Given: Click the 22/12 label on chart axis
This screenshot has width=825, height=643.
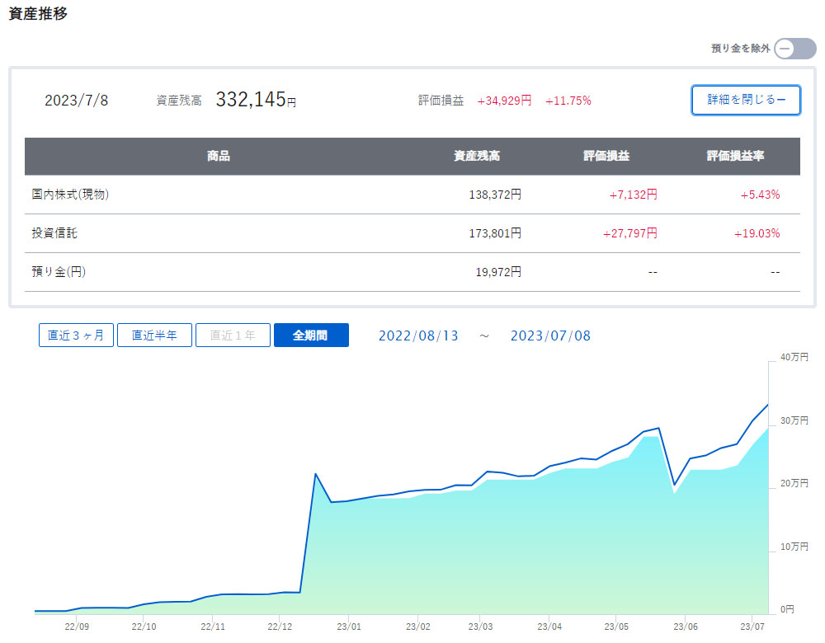Looking at the screenshot, I should point(280,626).
